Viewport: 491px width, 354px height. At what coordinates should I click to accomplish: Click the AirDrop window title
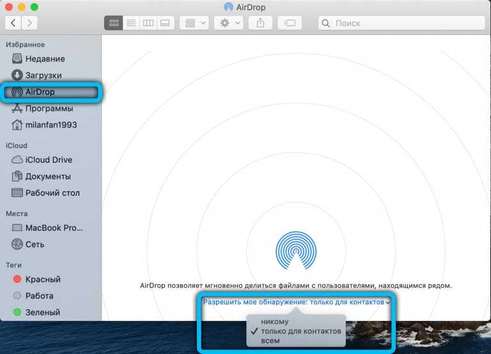[251, 7]
